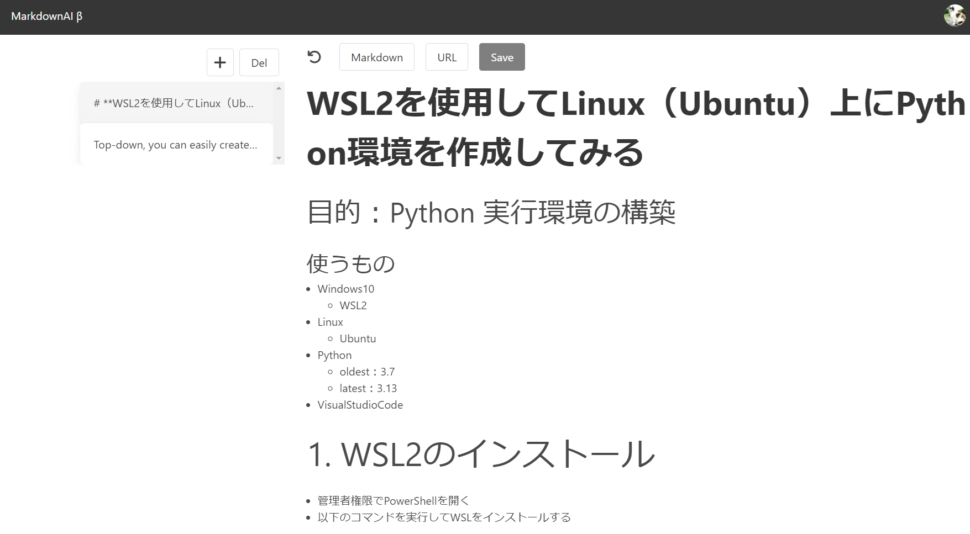Save the current document
The height and width of the screenshot is (534, 970).
tap(501, 56)
